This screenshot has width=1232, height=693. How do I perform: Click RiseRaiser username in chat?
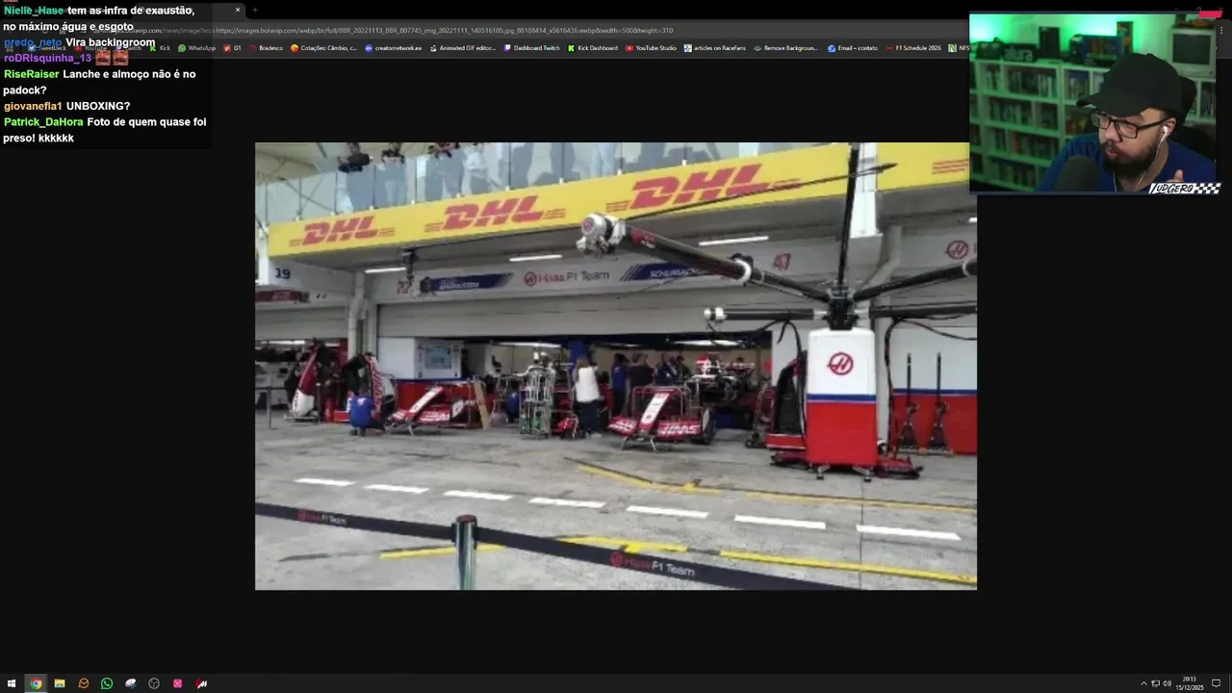pyautogui.click(x=32, y=74)
